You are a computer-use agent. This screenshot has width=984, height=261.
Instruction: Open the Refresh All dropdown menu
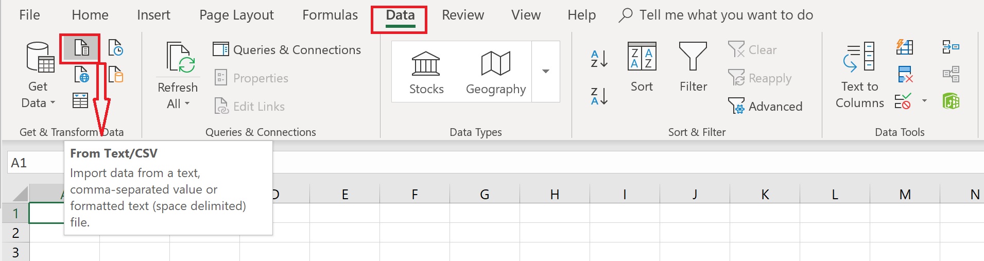178,103
